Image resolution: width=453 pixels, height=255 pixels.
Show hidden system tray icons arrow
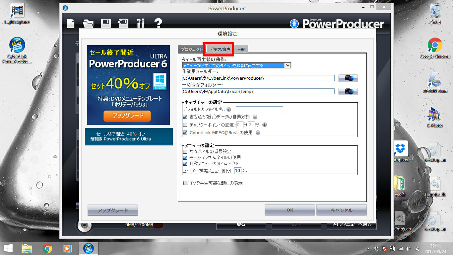pyautogui.click(x=369, y=249)
